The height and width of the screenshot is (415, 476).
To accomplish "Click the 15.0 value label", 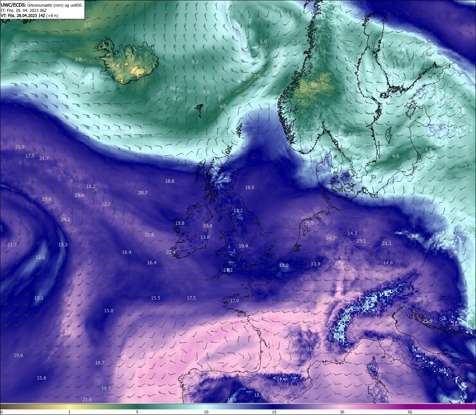I will click(109, 311).
